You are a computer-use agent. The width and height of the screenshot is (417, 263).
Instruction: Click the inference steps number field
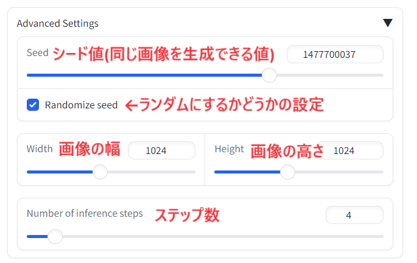[354, 215]
